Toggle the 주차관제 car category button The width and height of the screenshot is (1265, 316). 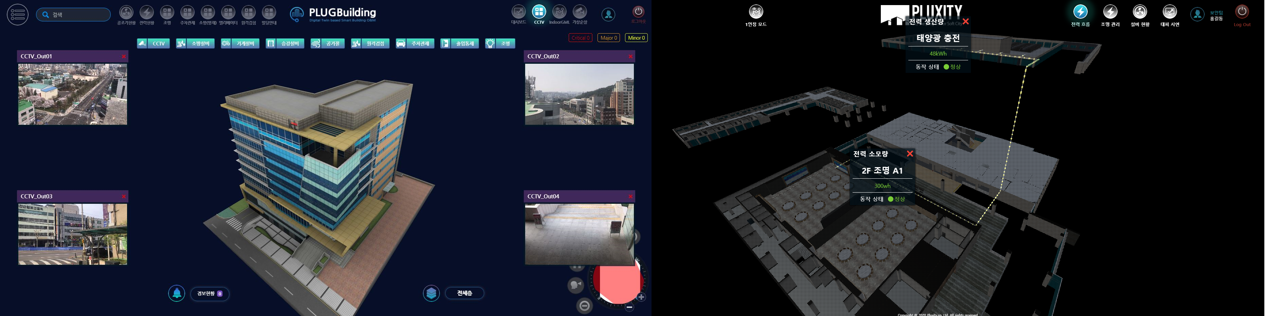pyautogui.click(x=415, y=44)
